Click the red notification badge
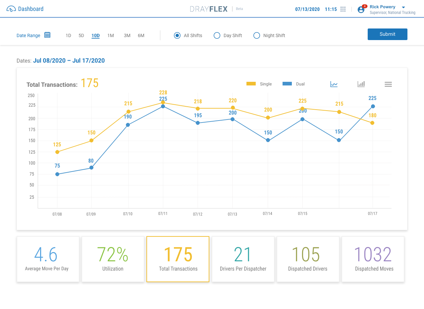Screen dimensions: 424x309 [x=364, y=6]
